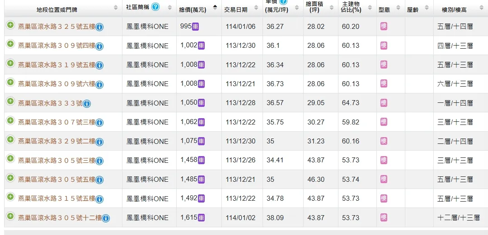488x235 pixels.
Task: Expand the green plus for 滾水路329號二樓
Action: coord(10,140)
